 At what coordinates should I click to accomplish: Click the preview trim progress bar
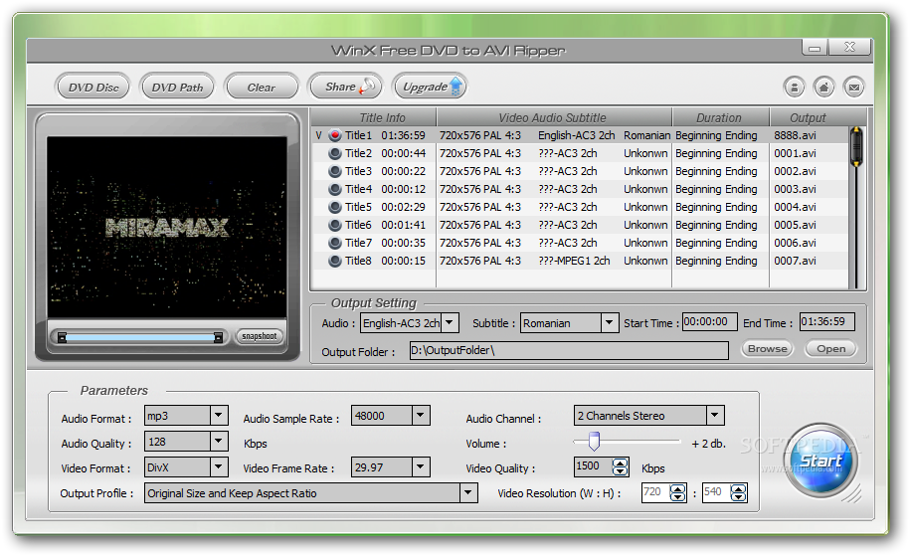click(x=139, y=337)
